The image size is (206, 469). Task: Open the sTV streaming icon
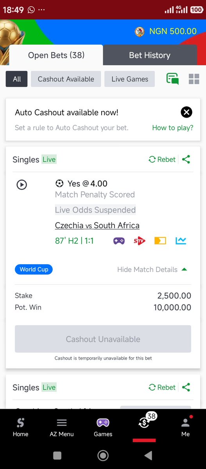(139, 241)
